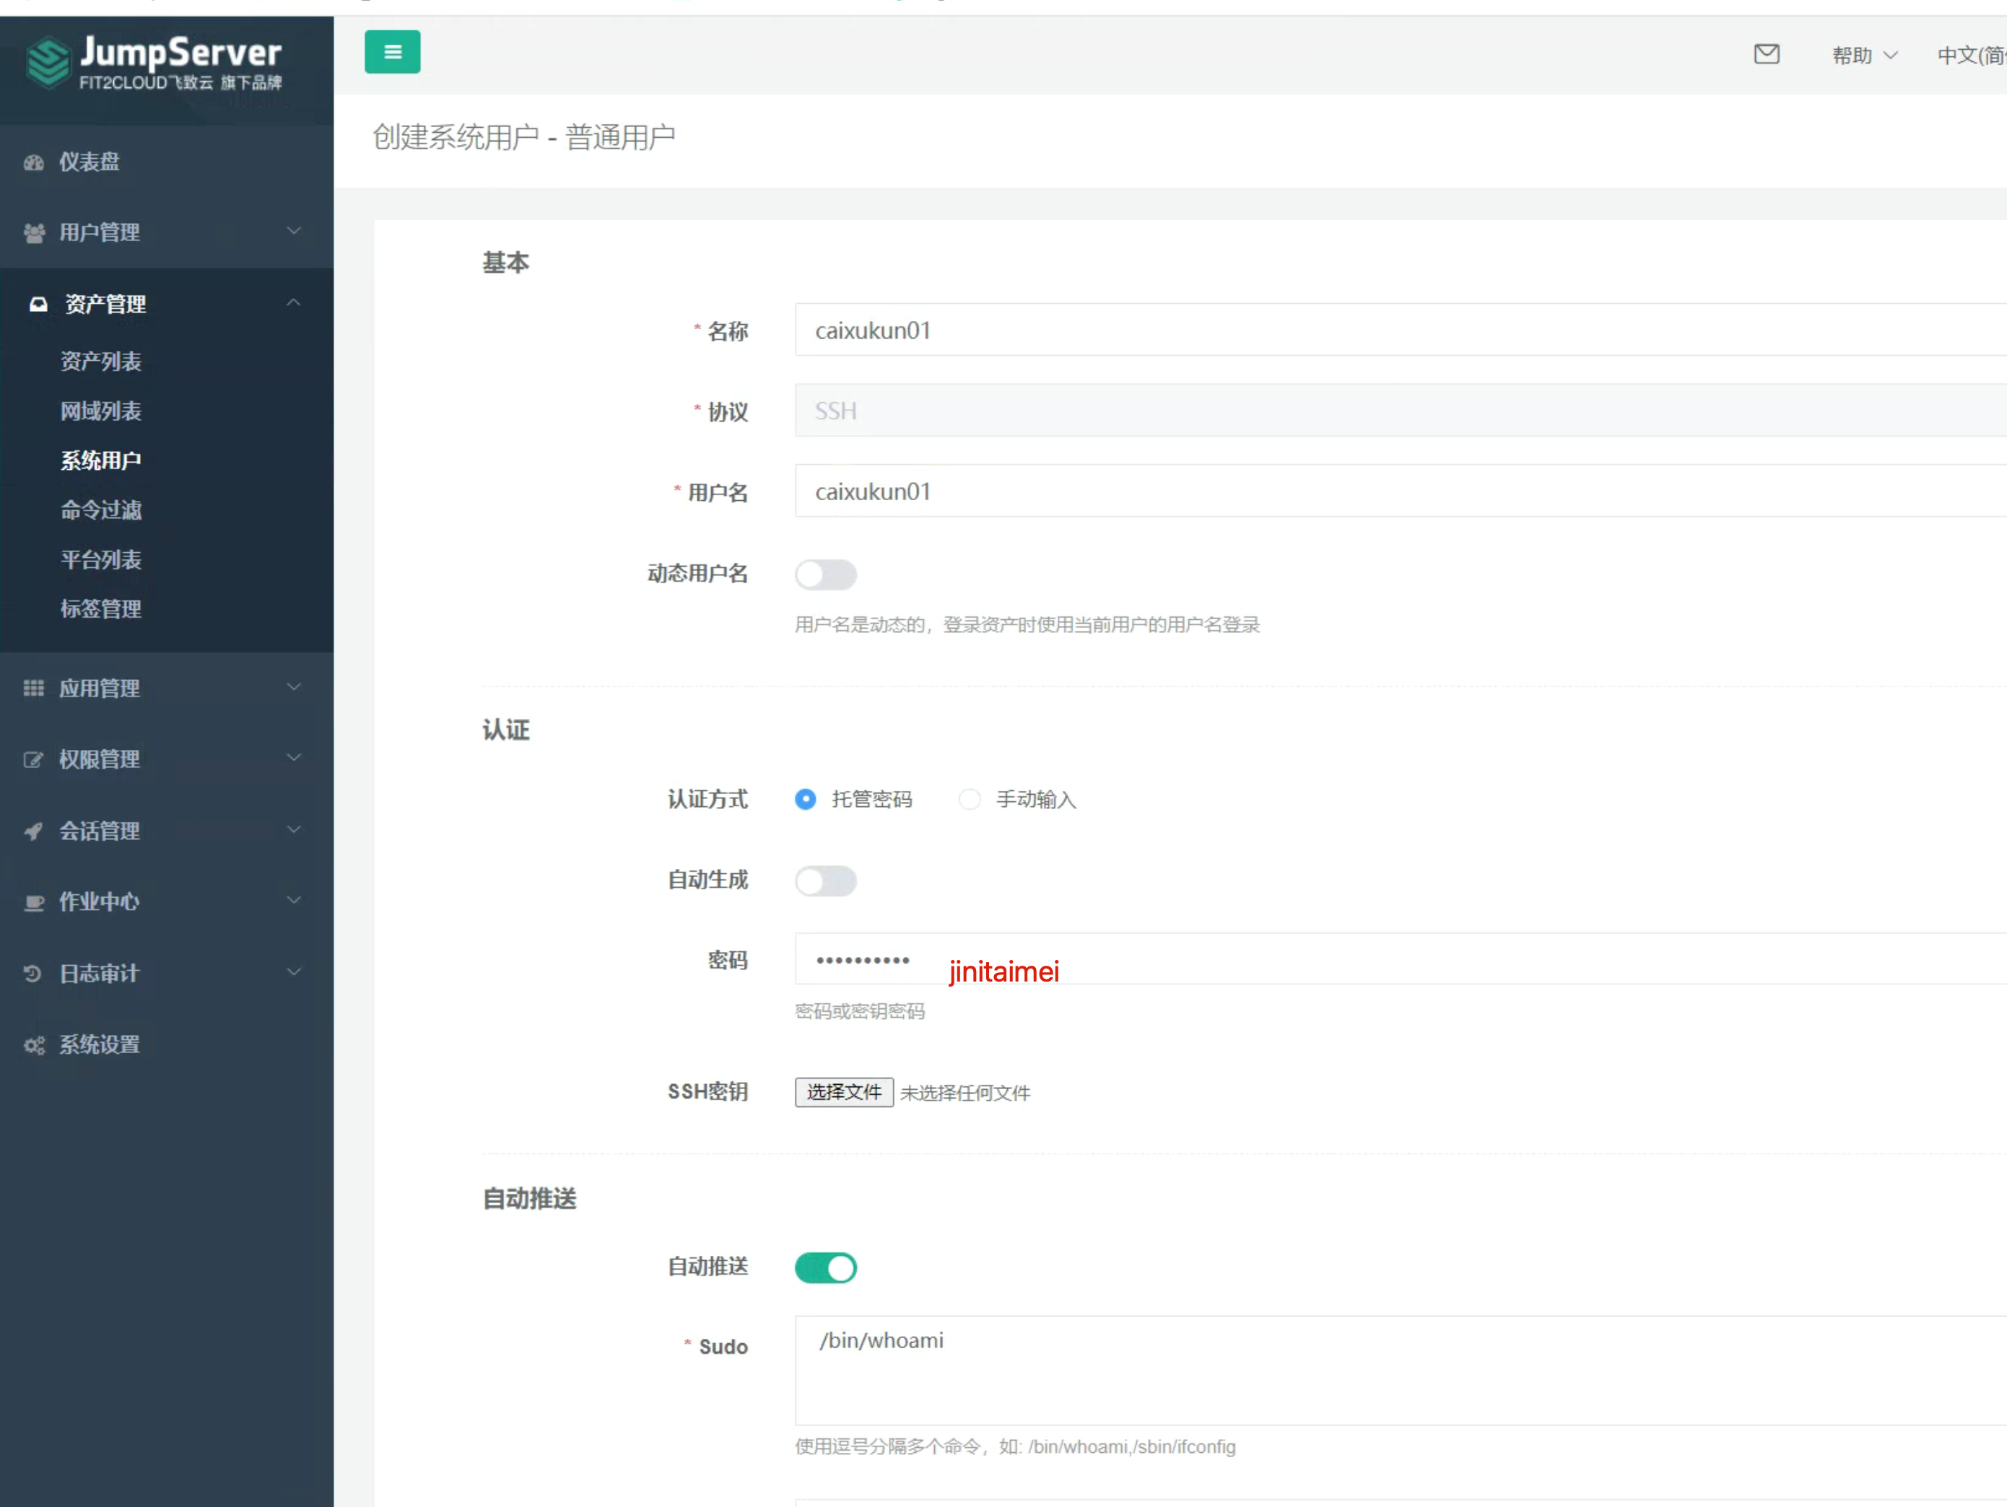Click the 选择文件 button
The height and width of the screenshot is (1507, 2007).
tap(843, 1093)
